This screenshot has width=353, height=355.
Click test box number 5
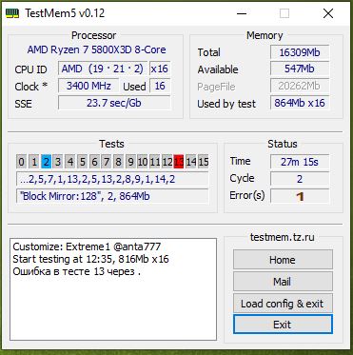(83, 162)
